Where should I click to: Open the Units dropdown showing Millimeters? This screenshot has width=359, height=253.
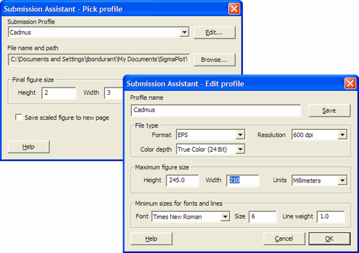[x=342, y=181]
